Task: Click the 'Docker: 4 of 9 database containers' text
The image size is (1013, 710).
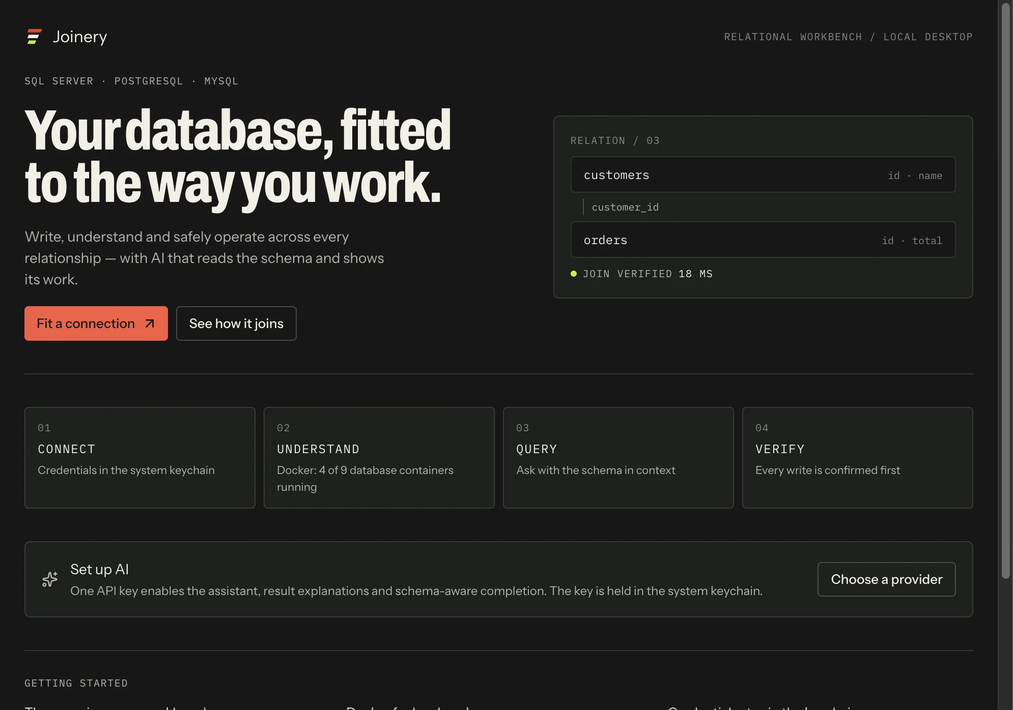Action: (x=365, y=470)
